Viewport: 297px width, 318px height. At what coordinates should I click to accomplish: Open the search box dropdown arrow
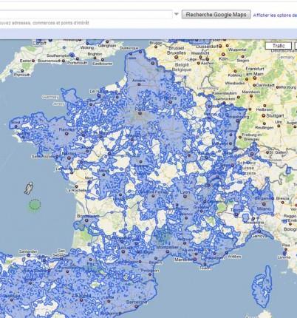click(x=177, y=14)
